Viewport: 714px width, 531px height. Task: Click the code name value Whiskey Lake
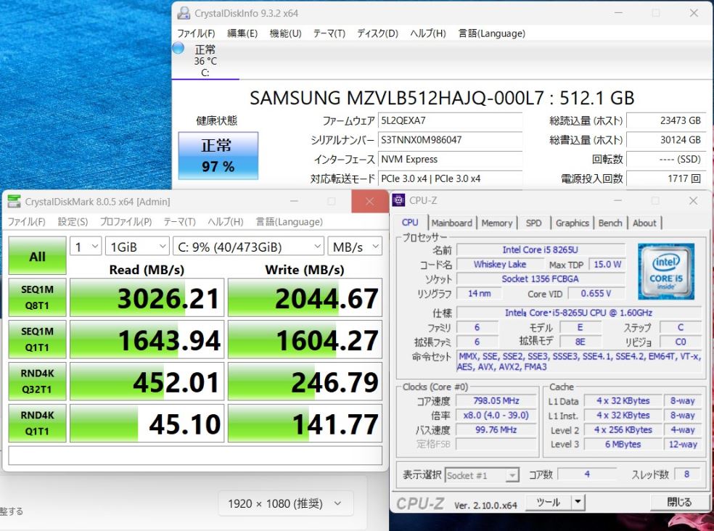(x=499, y=264)
